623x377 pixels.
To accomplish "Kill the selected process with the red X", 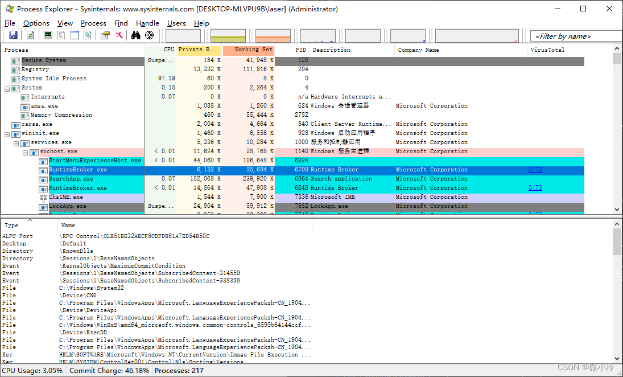I will pyautogui.click(x=119, y=35).
